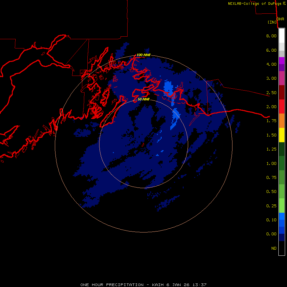
Task: Click the 2.50 legend value
Action: [x=271, y=92]
